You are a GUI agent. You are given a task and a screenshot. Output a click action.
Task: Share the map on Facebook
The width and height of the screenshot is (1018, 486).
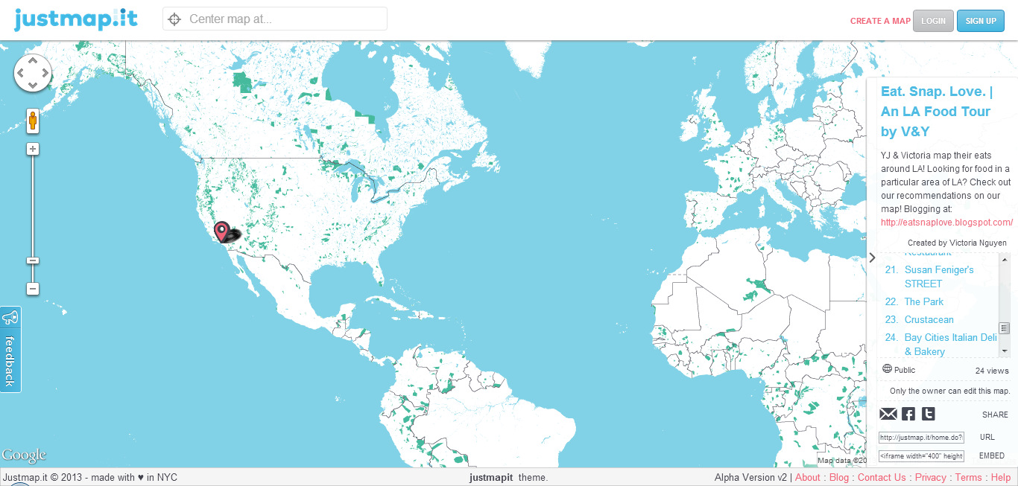click(908, 415)
